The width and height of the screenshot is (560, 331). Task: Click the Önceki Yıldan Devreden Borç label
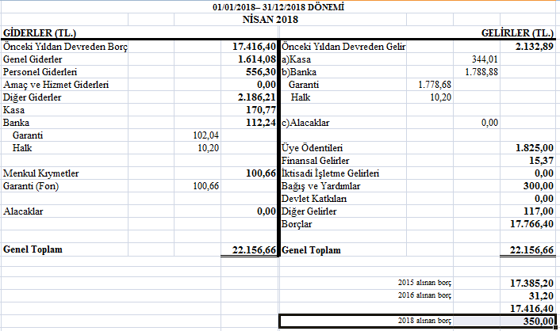[65, 47]
